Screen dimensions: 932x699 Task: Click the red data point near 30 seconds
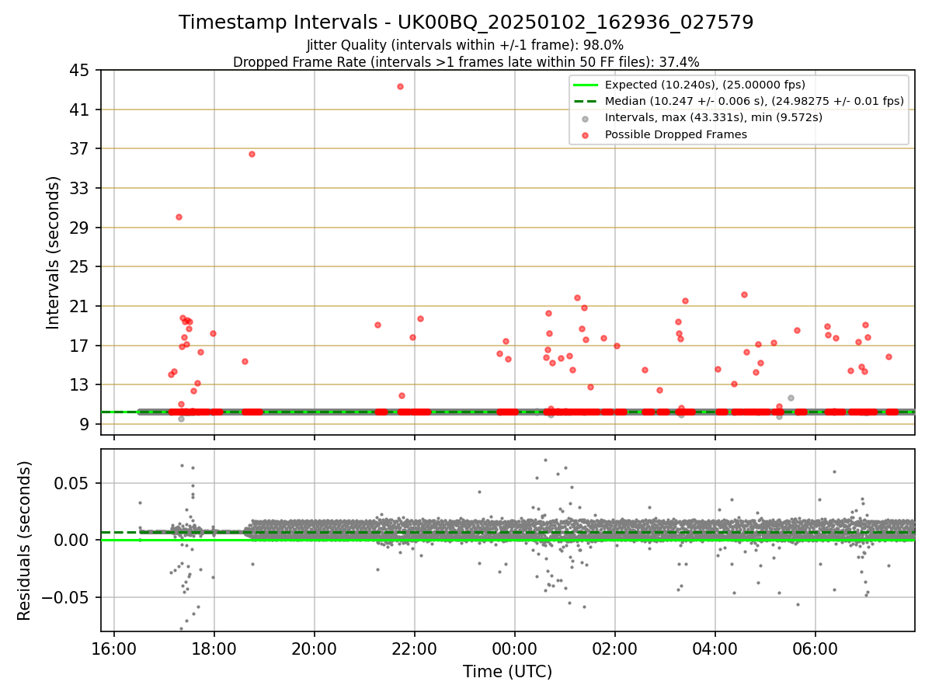(x=179, y=217)
